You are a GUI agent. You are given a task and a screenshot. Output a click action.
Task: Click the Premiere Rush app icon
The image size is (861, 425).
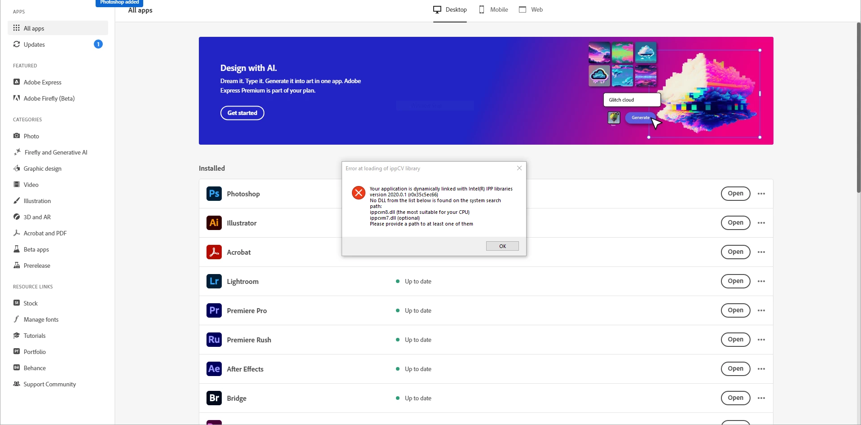point(214,340)
